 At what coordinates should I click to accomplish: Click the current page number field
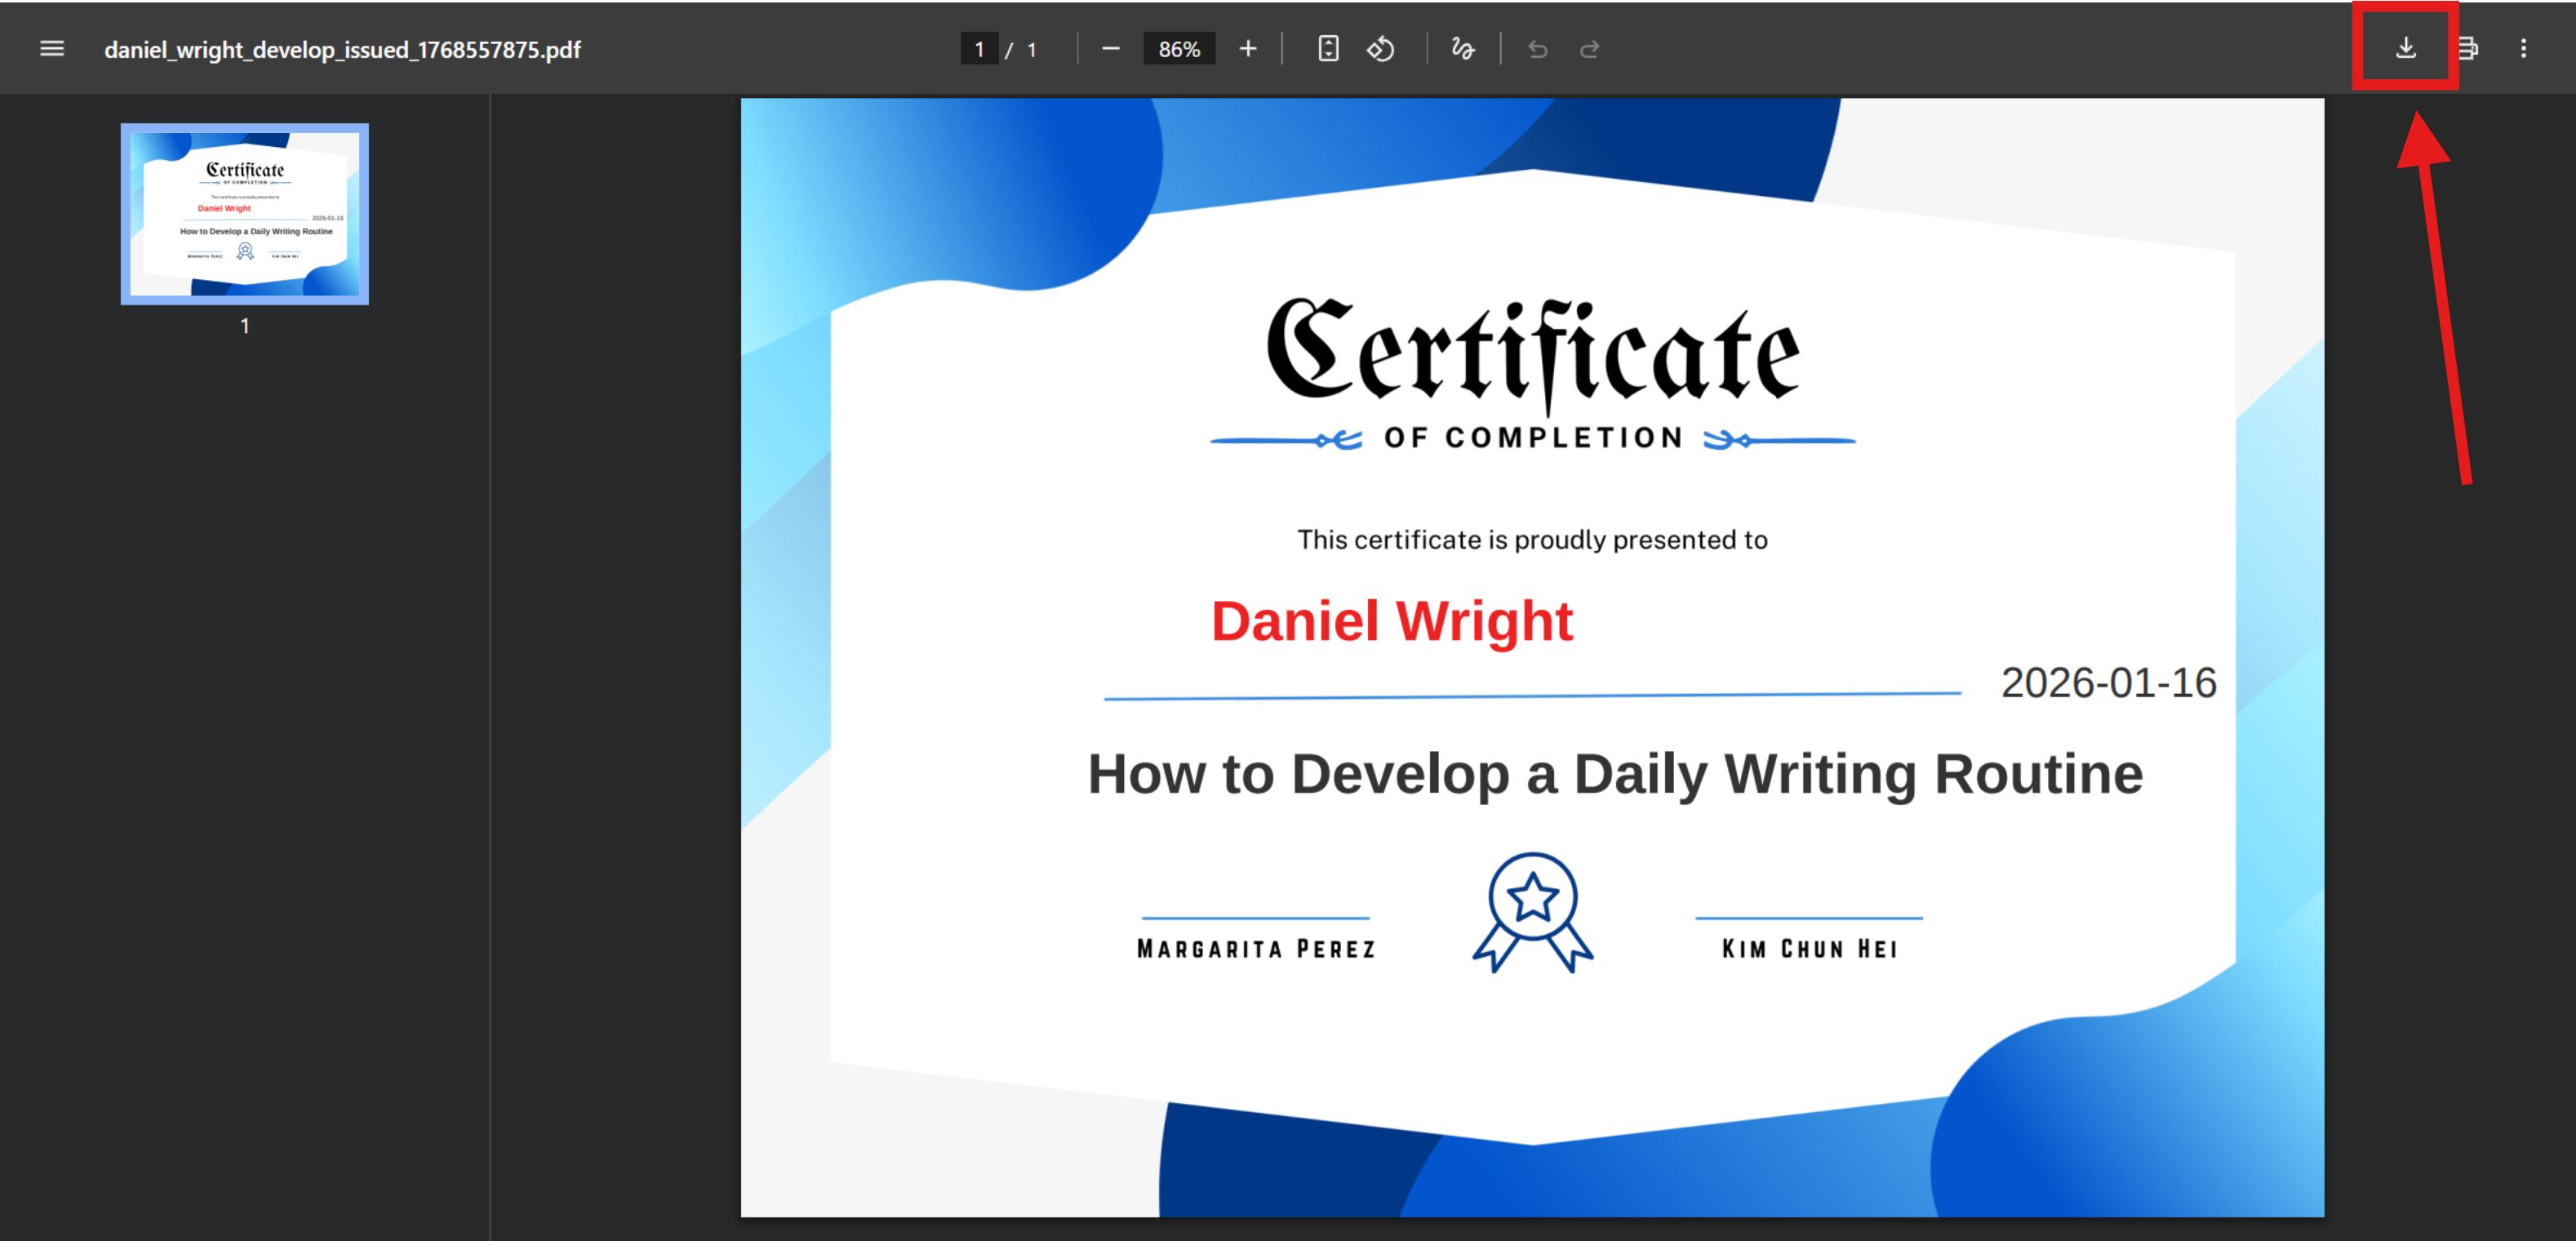[x=979, y=49]
